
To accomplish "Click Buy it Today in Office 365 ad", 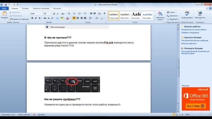I will (x=196, y=106).
